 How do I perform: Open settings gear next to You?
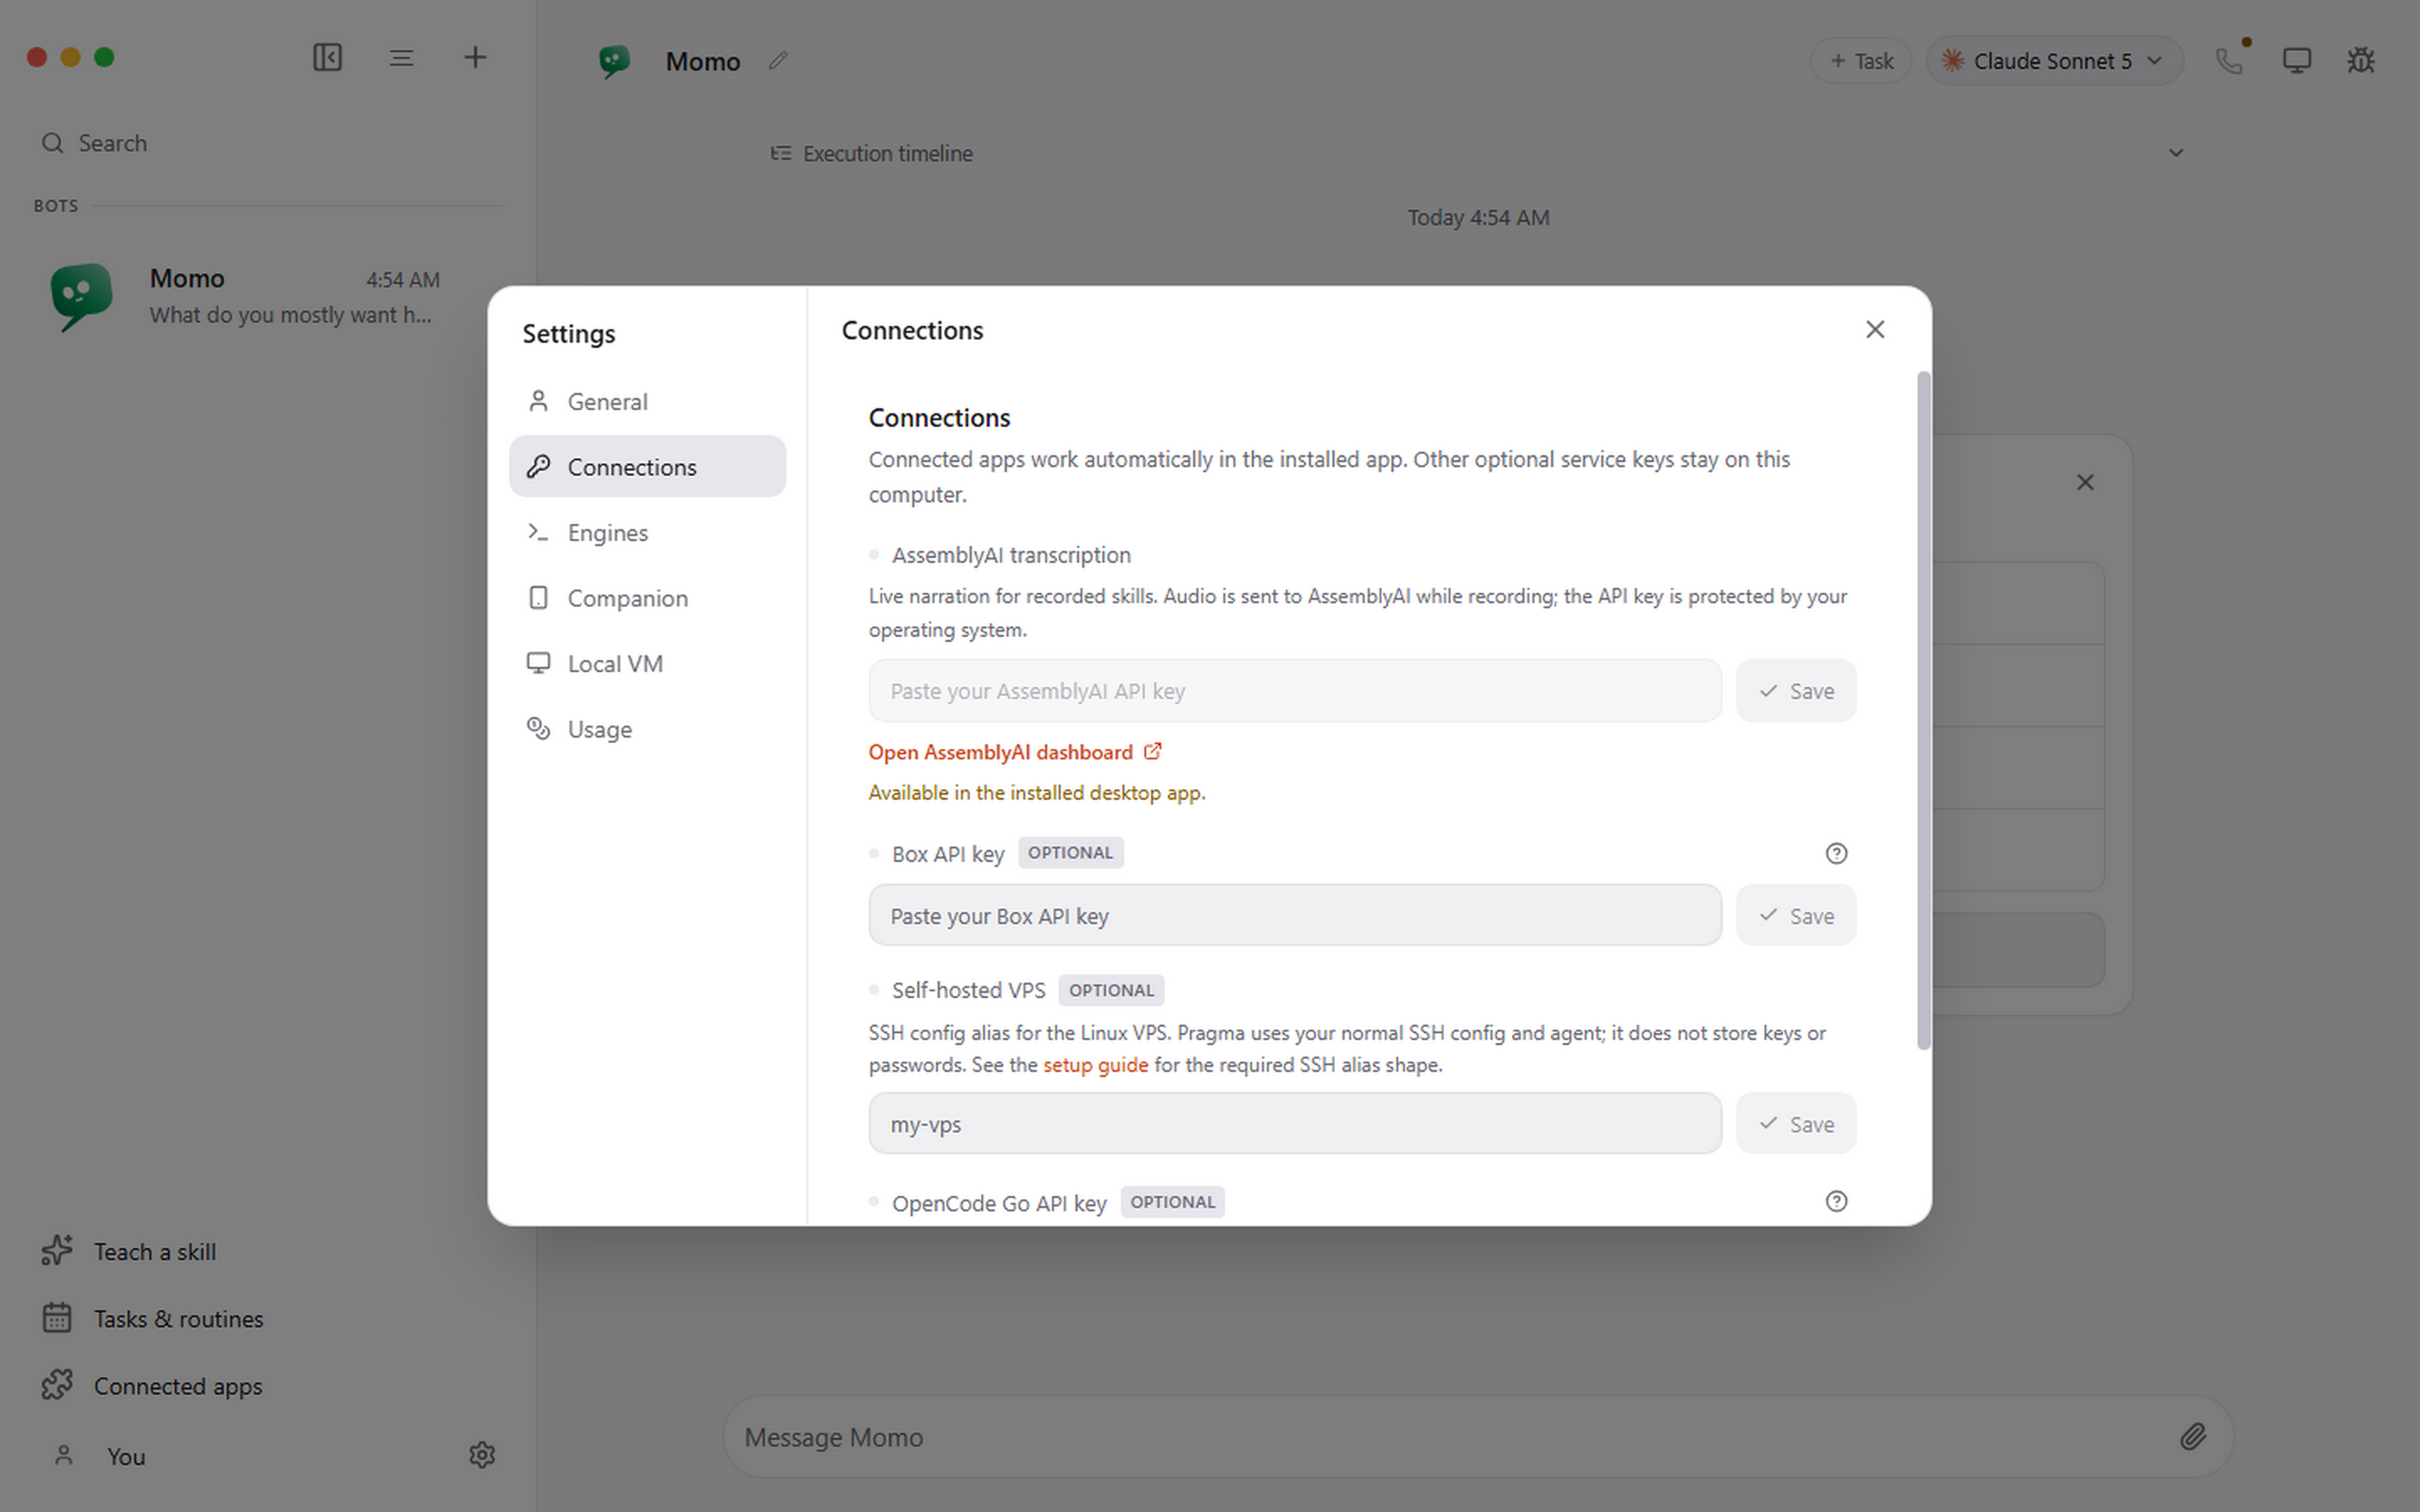pos(482,1455)
